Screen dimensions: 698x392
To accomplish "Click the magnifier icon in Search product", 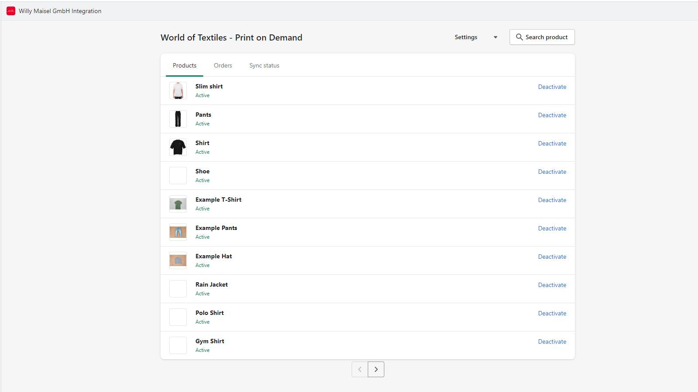I will pos(519,37).
